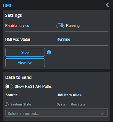Click the Show REST API Paths label

[33, 87]
